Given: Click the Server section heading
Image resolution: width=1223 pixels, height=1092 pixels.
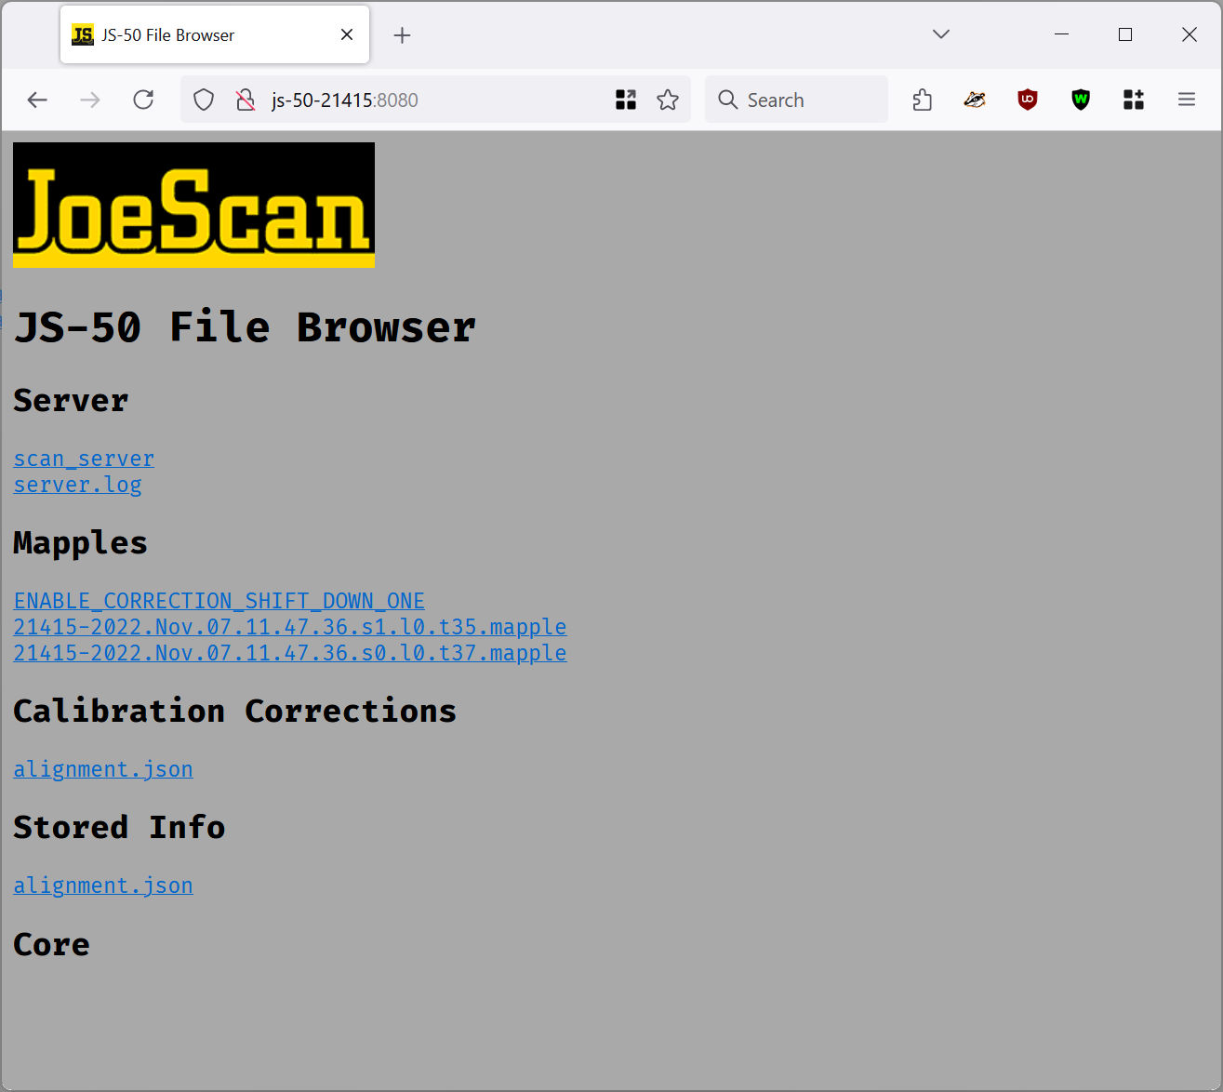Looking at the screenshot, I should click(71, 401).
